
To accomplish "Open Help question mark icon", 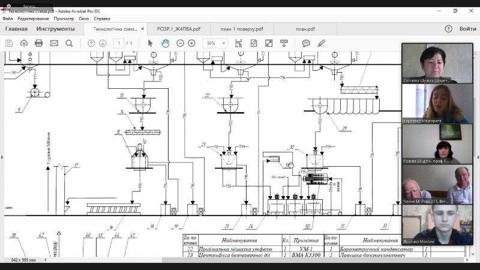I will tap(448, 29).
